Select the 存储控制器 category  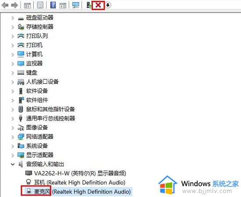coord(39,27)
